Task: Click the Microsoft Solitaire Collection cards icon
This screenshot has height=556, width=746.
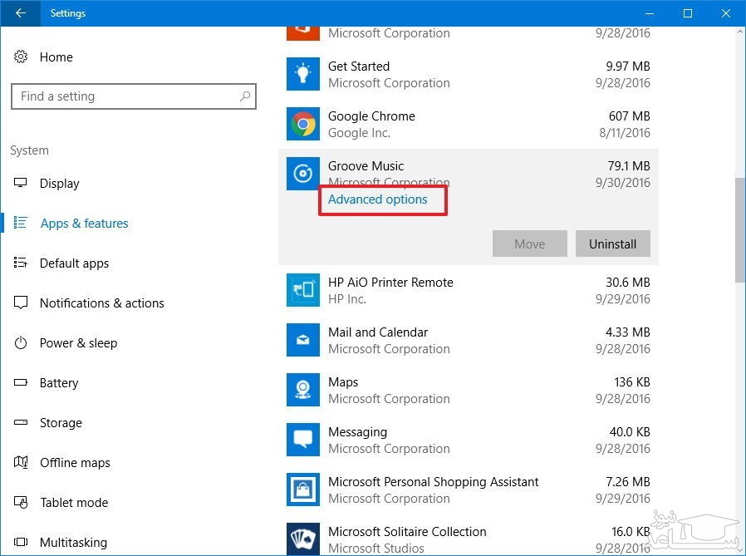Action: click(x=302, y=538)
